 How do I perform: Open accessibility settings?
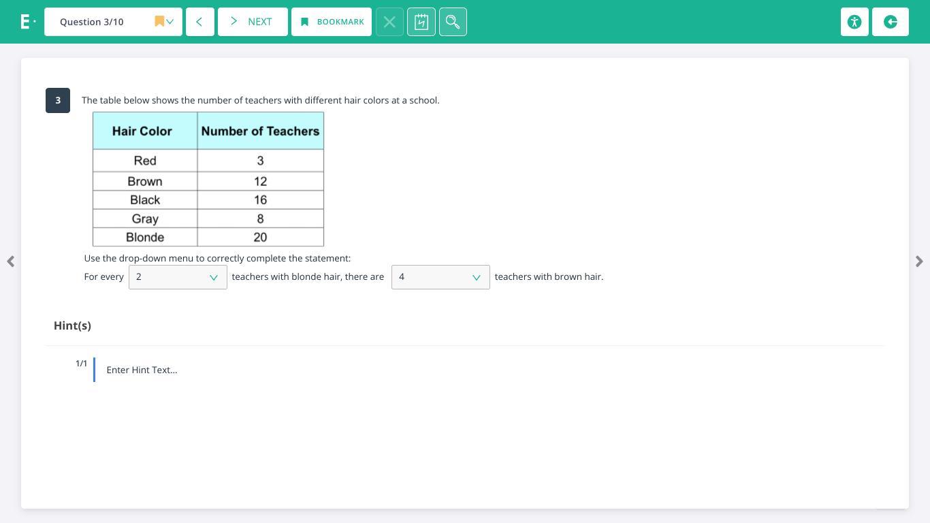[854, 22]
